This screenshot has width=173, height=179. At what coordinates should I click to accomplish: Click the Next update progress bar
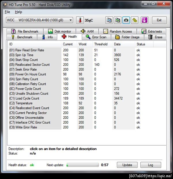click(83, 165)
